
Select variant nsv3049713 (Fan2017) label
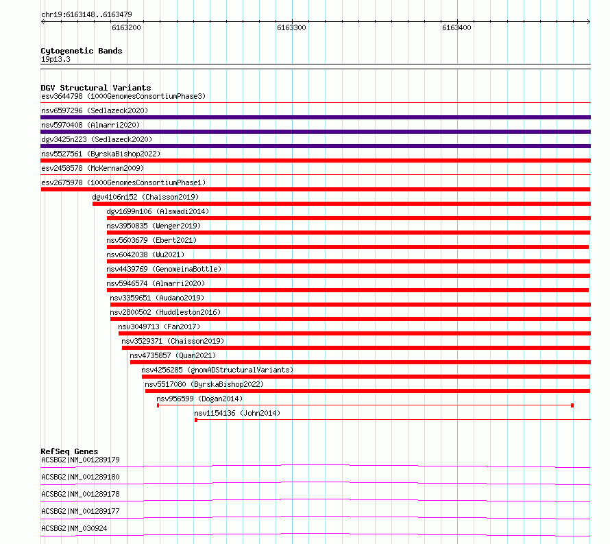(159, 327)
